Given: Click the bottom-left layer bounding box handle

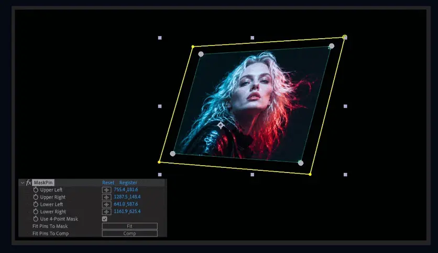Looking at the screenshot, I should pos(160,175).
